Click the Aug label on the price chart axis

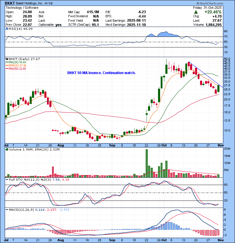tap(61, 146)
